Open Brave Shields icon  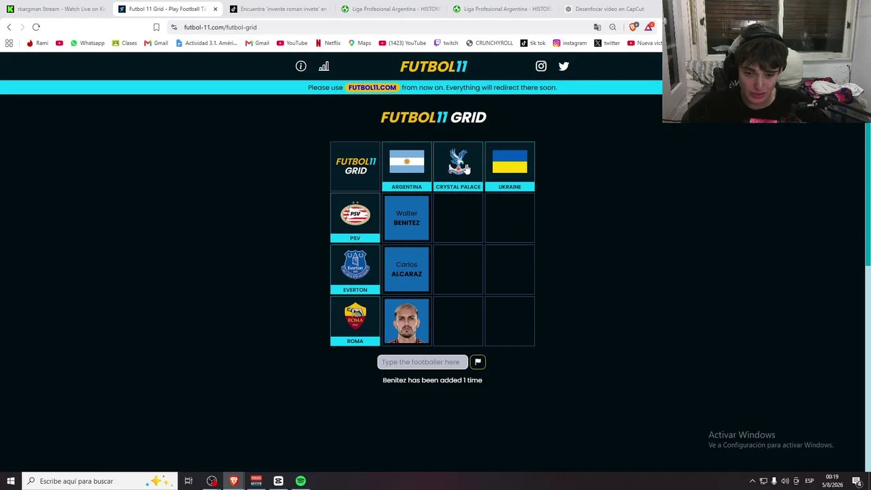[x=633, y=27]
